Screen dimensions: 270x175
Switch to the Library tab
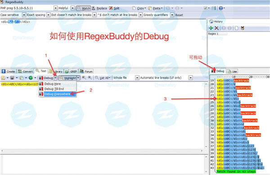coord(56,72)
